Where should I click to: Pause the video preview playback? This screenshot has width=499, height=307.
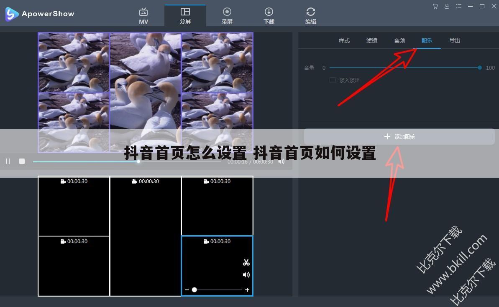pos(8,161)
